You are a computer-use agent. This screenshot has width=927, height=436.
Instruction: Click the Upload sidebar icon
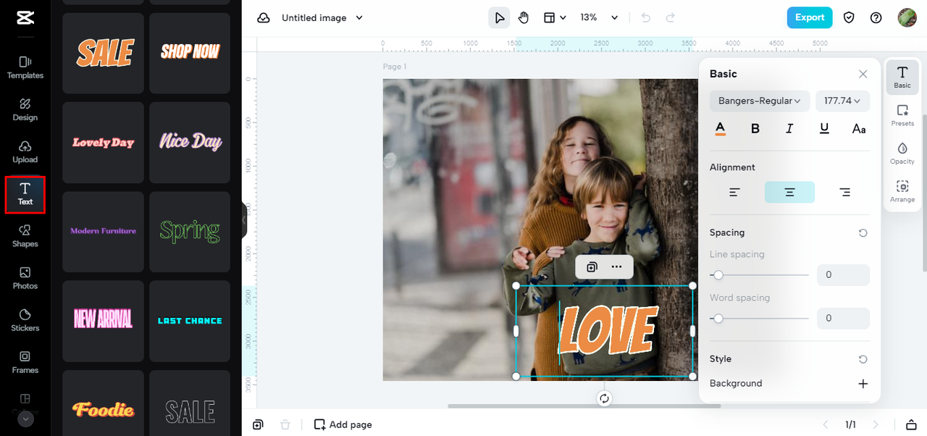pyautogui.click(x=25, y=151)
